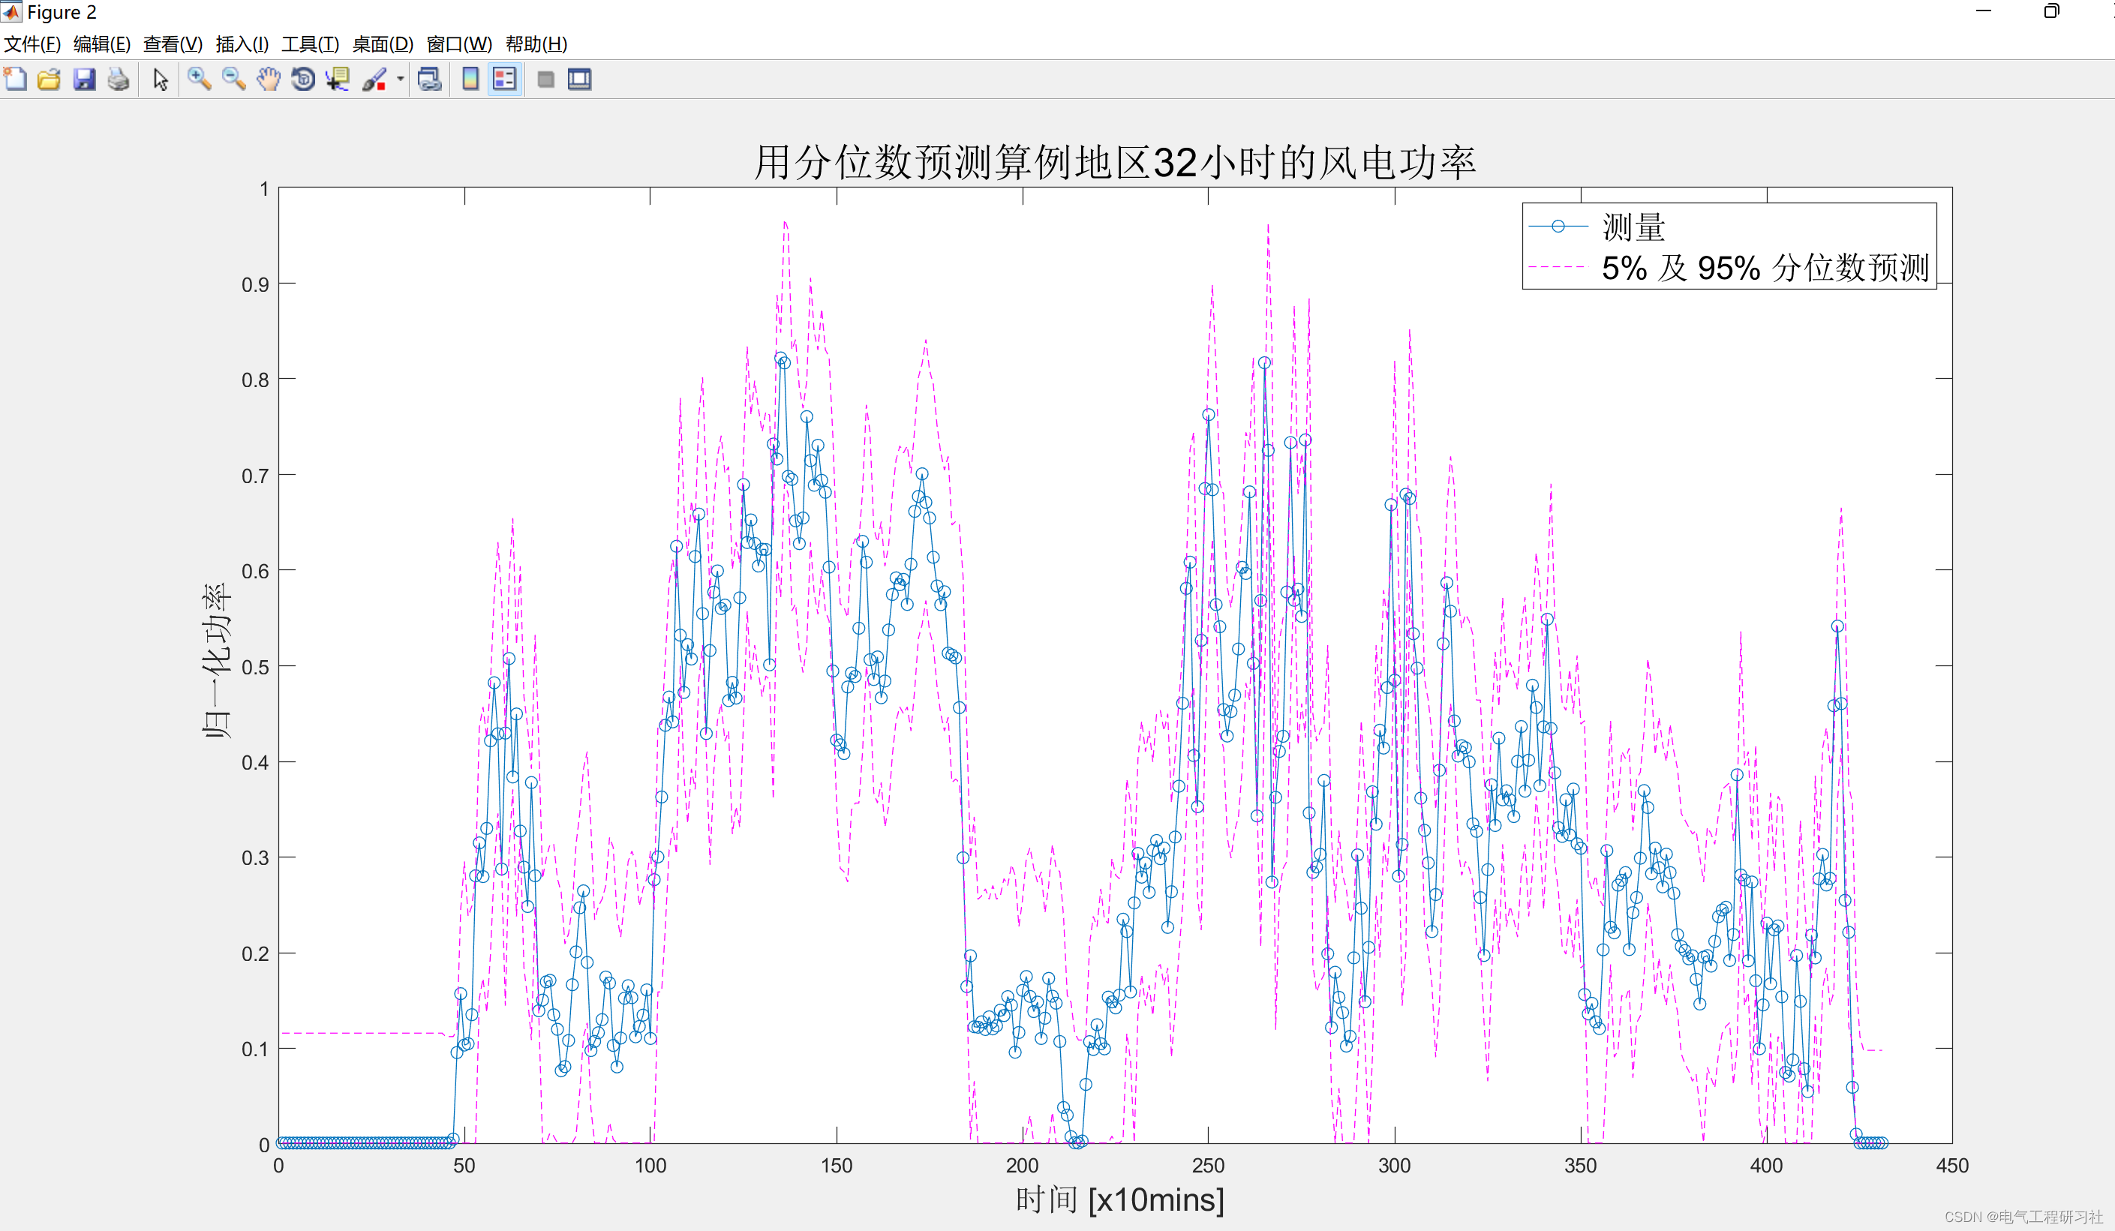The height and width of the screenshot is (1231, 2115).
Task: Click the magenta dashed line in legend
Action: tap(1558, 268)
